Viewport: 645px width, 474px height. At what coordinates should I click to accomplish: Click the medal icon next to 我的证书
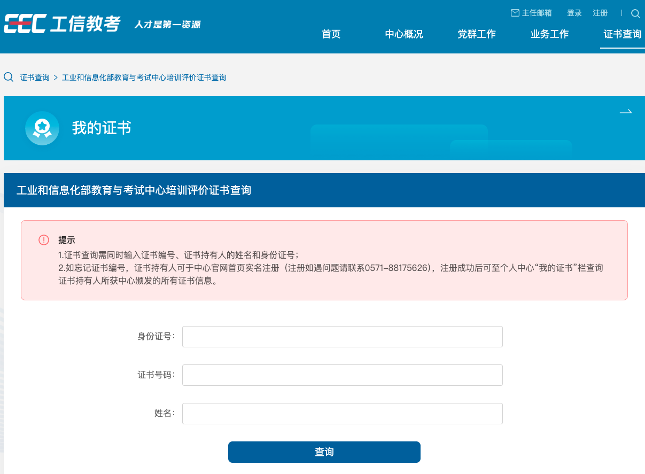(x=42, y=128)
